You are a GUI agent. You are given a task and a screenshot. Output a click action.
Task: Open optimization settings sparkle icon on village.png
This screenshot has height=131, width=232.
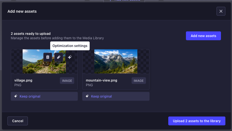(x=70, y=57)
